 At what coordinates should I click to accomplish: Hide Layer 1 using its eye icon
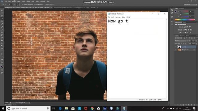176,47
